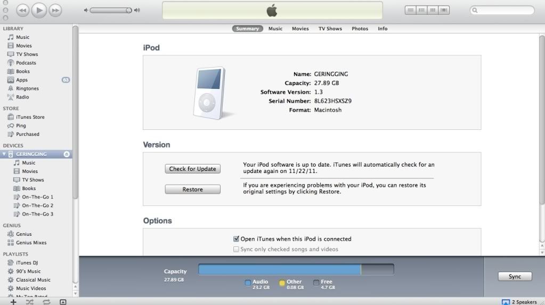Click the high volume speaker icon
Screen dimensions: 545x305
(137, 11)
